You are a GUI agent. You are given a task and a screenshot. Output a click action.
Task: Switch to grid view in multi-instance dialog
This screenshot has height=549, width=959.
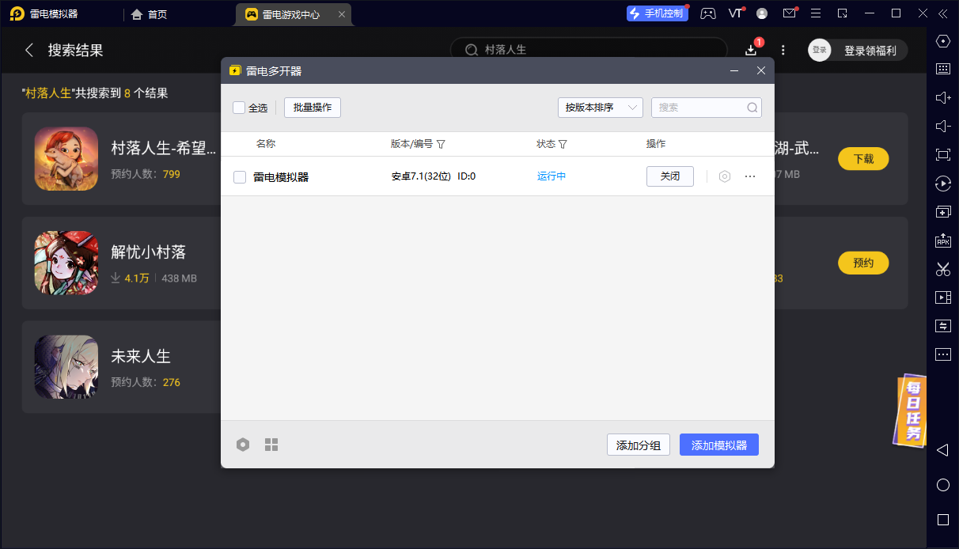pyautogui.click(x=271, y=445)
